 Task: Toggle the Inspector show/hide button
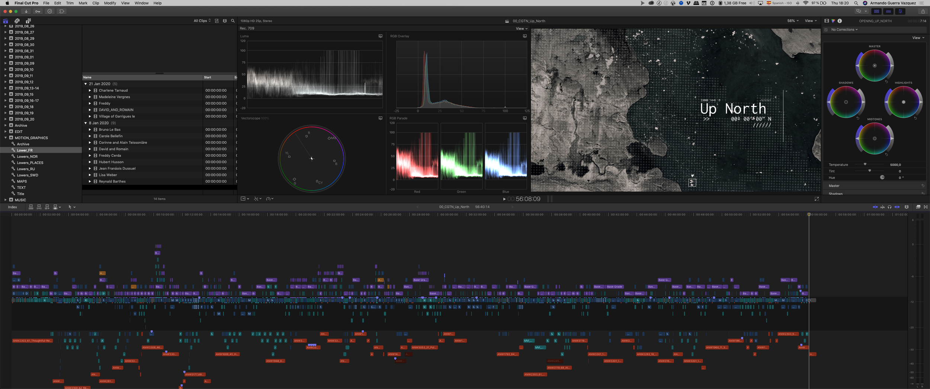tap(900, 12)
